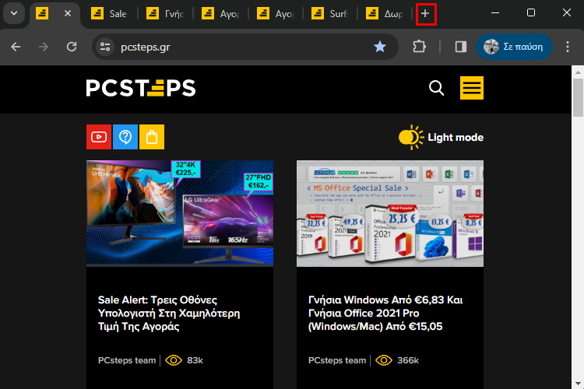Click the page scrollbar up arrow
Image resolution: width=584 pixels, height=389 pixels.
click(x=578, y=72)
